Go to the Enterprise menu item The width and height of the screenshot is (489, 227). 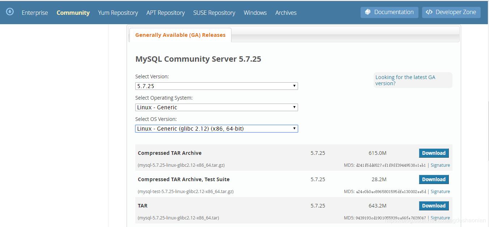(35, 13)
